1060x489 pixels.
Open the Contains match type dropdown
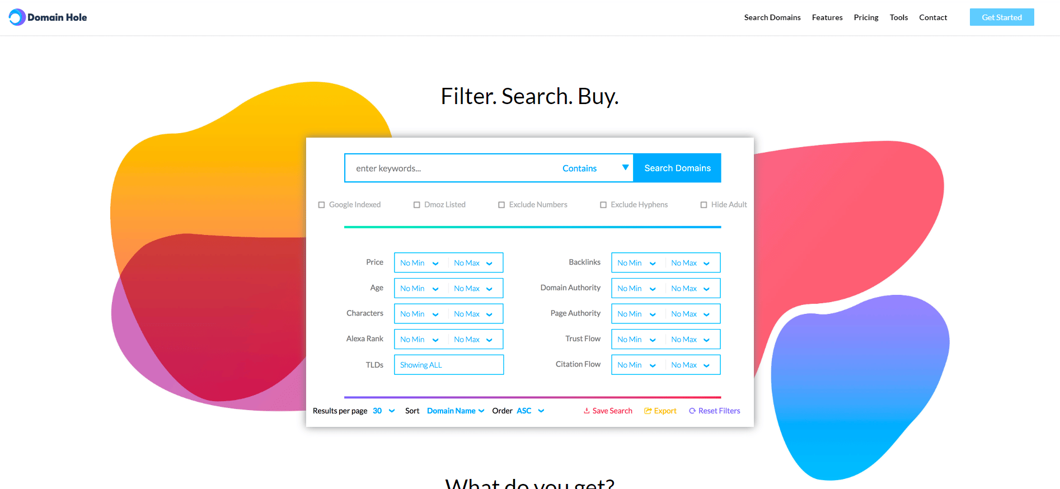click(x=595, y=168)
